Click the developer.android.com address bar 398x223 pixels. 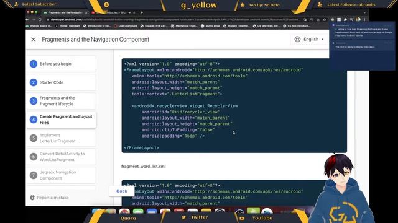coord(175,19)
